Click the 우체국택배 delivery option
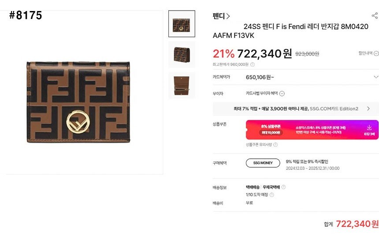Screen dimensions: 379x236 click(x=271, y=187)
